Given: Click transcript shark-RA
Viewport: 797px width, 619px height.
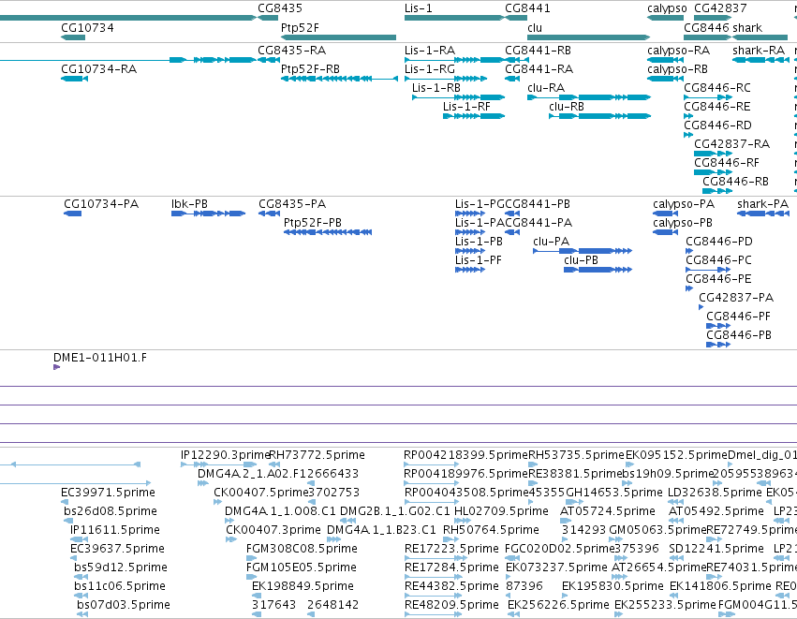Looking at the screenshot, I should pos(759,51).
